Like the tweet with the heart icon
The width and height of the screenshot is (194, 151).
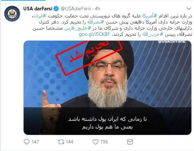pyautogui.click(x=96, y=142)
